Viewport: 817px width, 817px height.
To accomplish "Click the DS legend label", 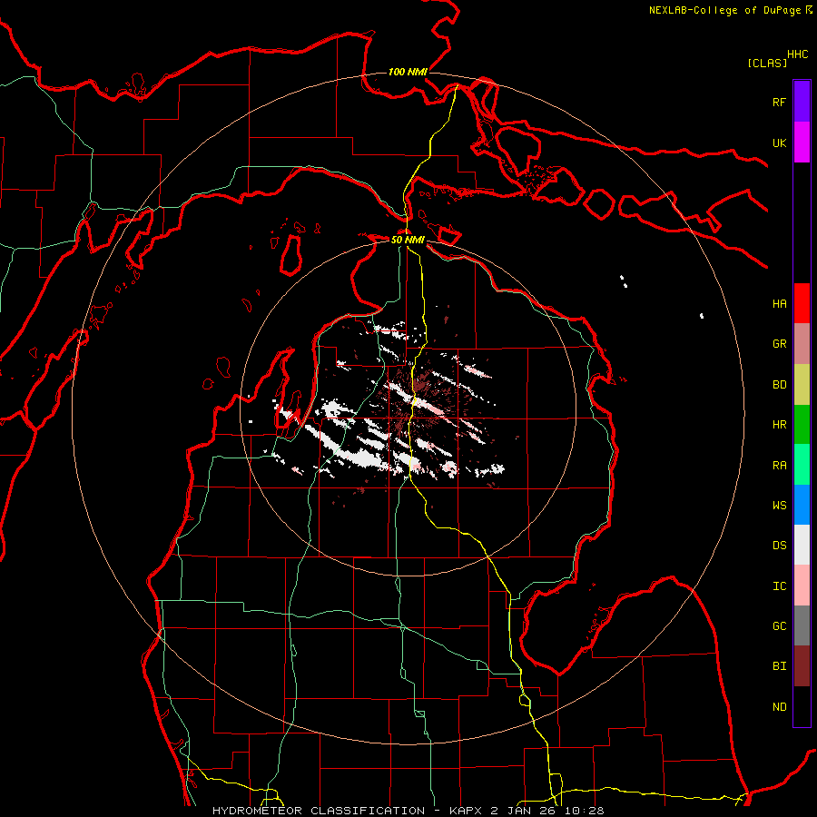I will click(x=779, y=546).
